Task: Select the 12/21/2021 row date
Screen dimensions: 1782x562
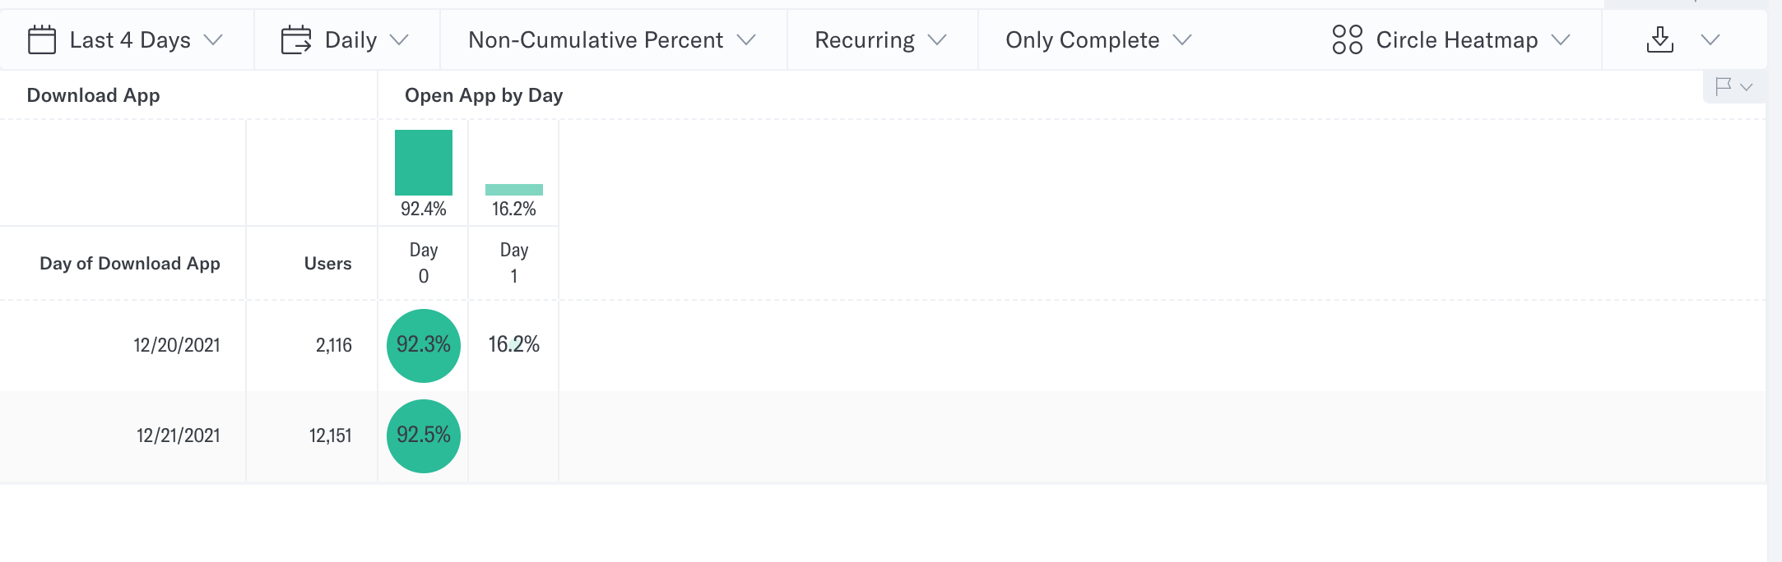Action: pos(179,435)
